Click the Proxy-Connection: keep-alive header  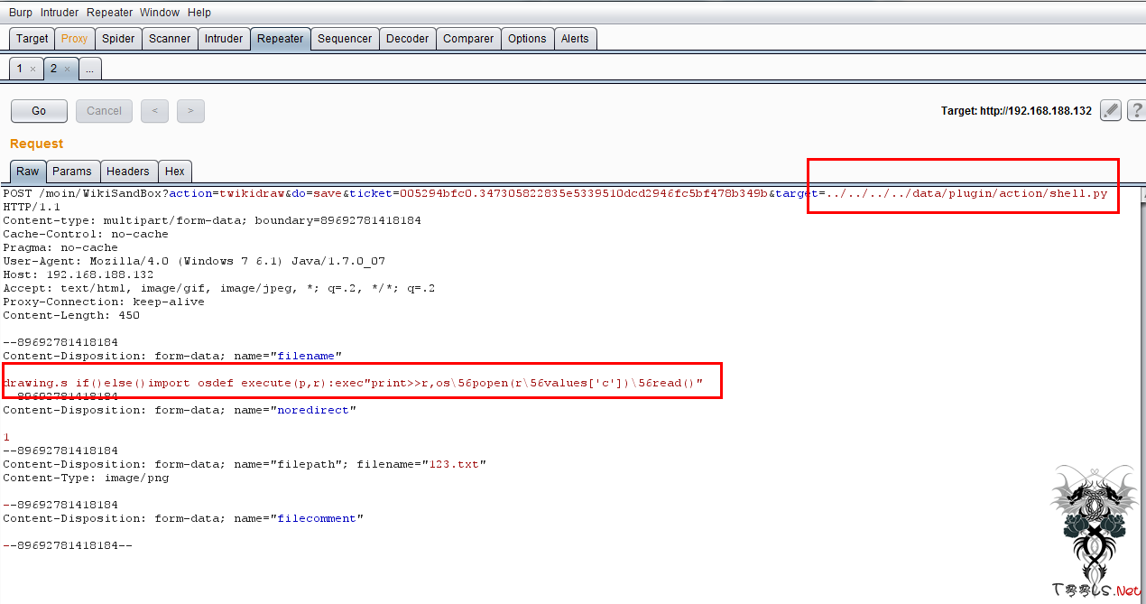[x=104, y=302]
